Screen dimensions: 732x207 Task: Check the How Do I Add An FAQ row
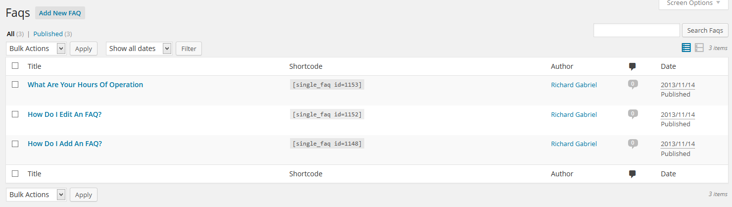coord(15,144)
